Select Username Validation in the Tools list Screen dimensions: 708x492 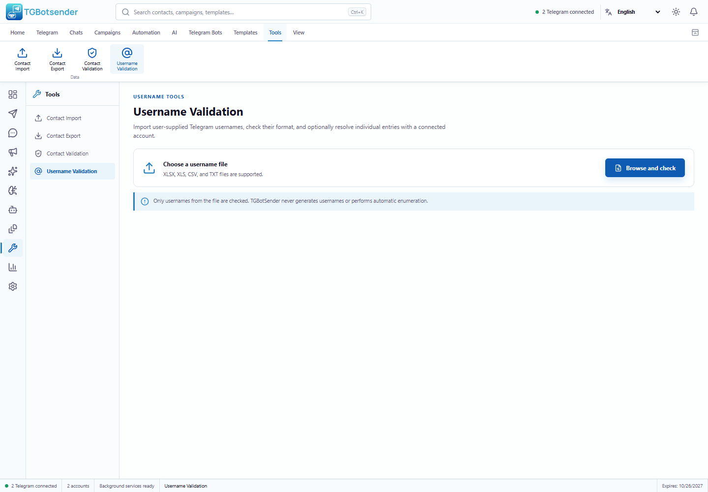click(x=72, y=171)
